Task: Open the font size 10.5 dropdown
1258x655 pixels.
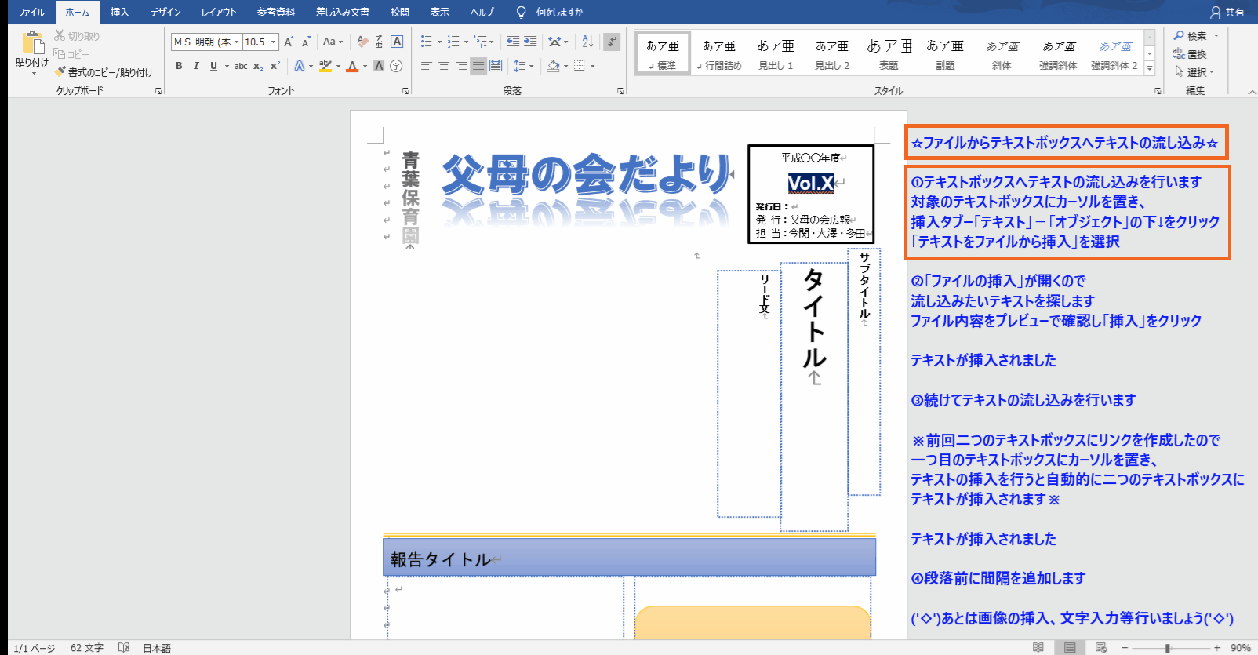Action: click(273, 42)
